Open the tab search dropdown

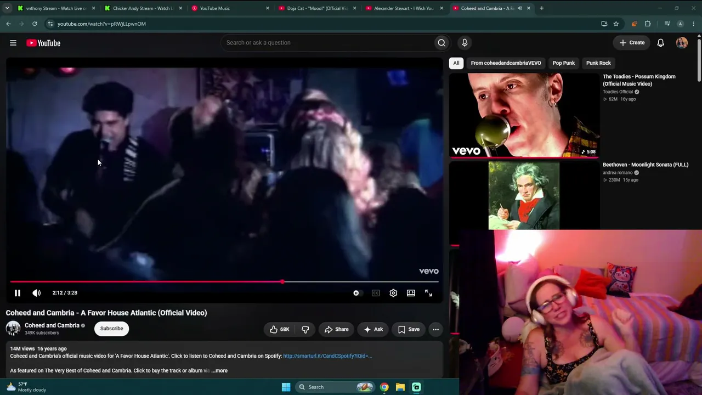(x=7, y=8)
